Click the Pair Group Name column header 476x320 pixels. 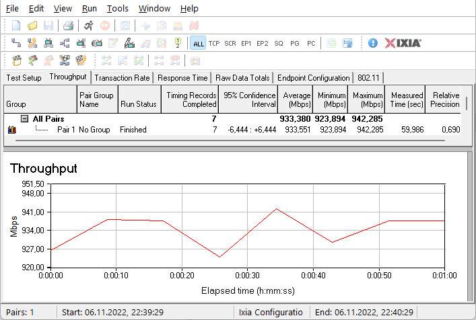[98, 99]
